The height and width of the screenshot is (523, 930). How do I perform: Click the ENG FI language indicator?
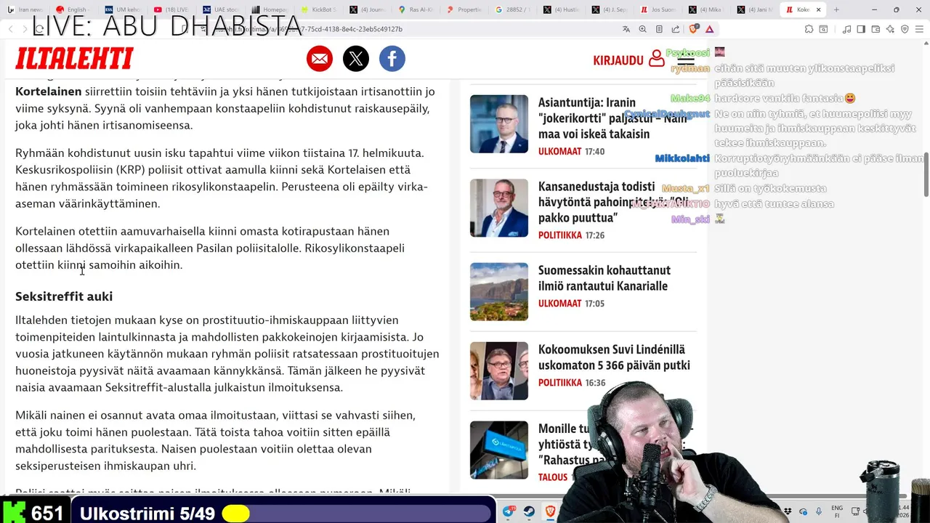click(x=837, y=511)
